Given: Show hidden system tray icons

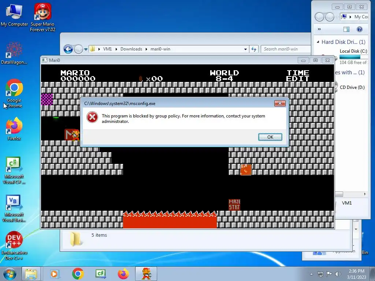Looking at the screenshot, I should click(311, 274).
